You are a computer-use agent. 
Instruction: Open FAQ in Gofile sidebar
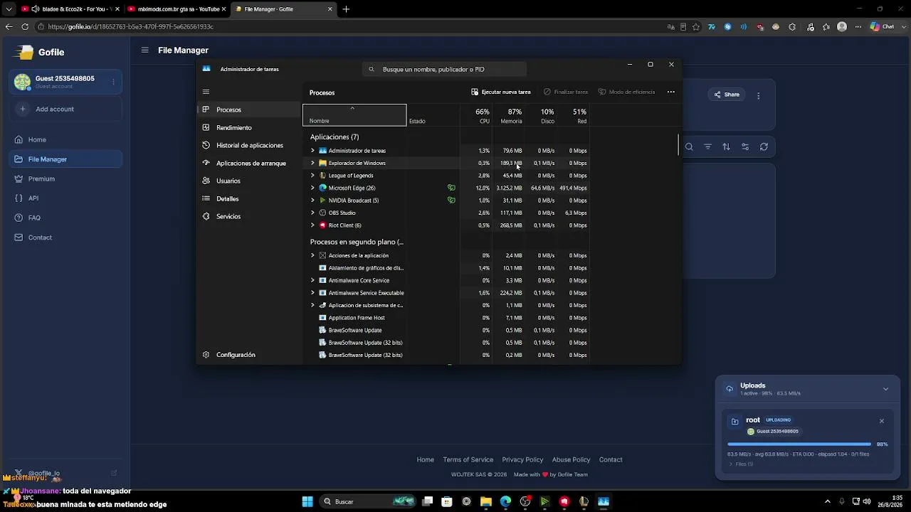pos(66,218)
